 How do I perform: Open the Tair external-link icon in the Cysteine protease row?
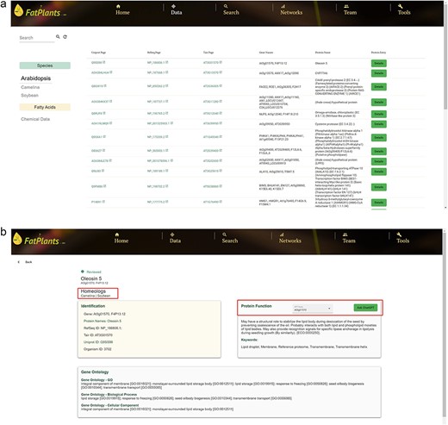coord(221,123)
